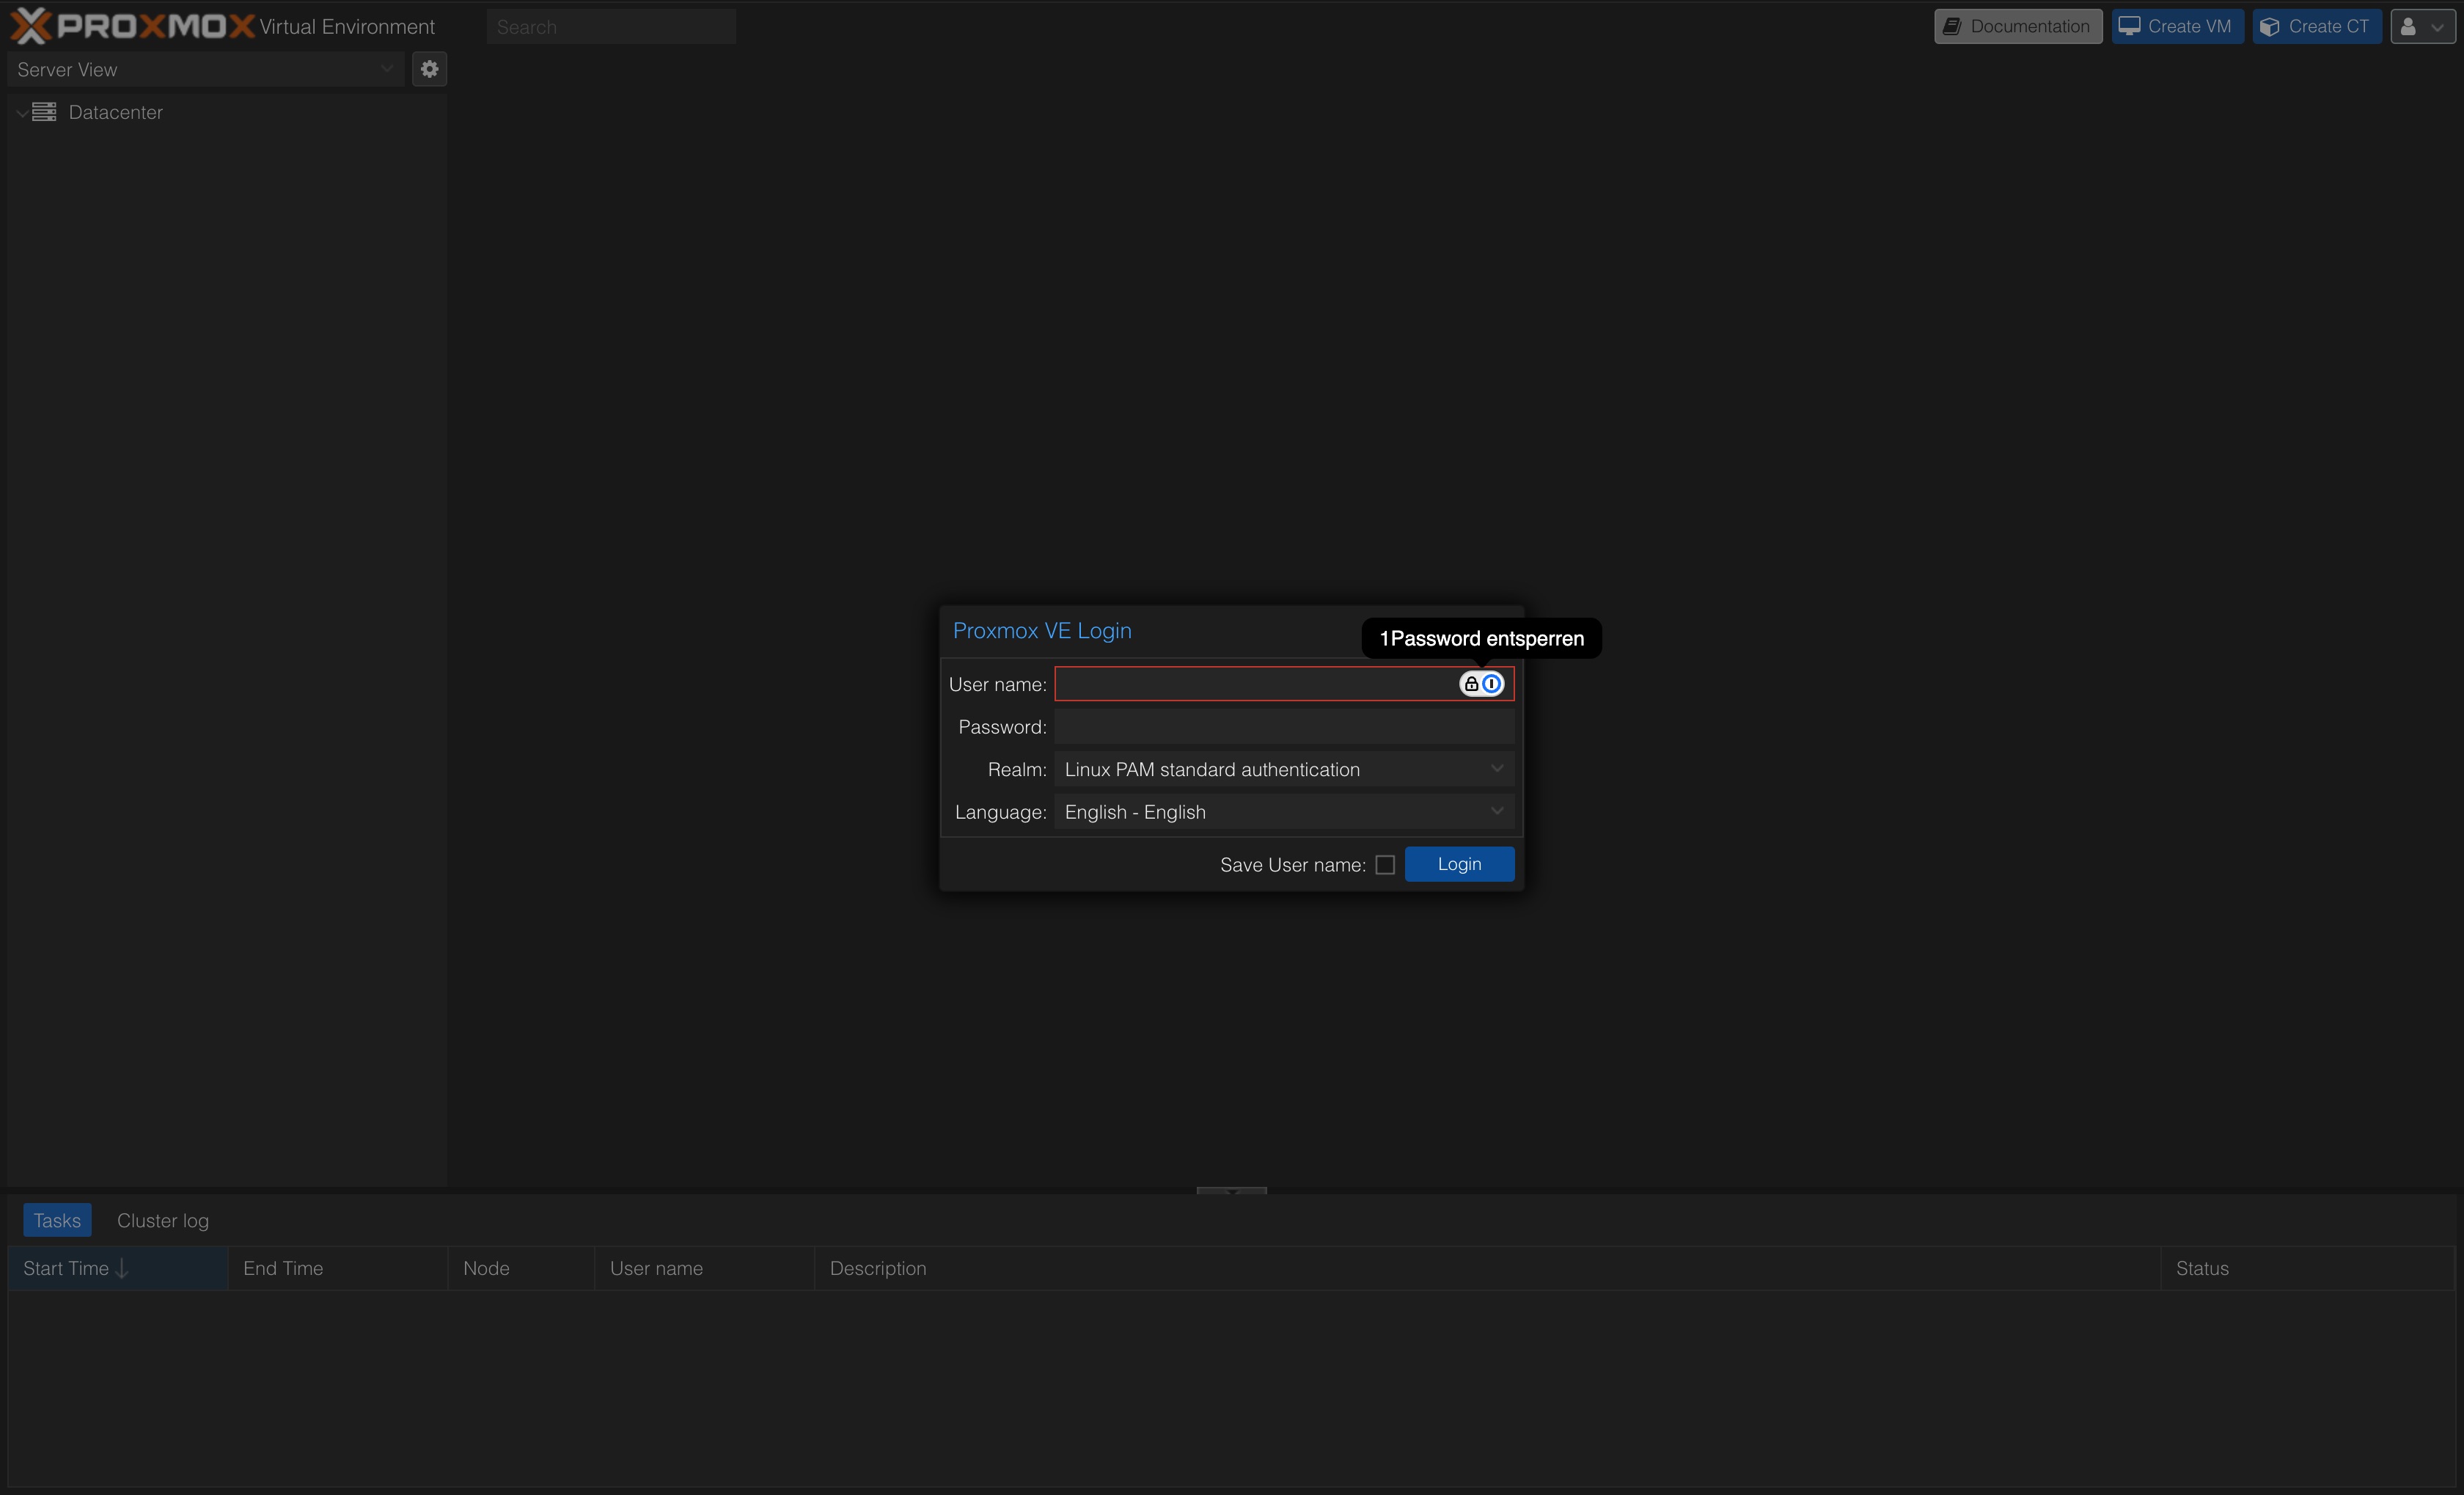Collapse the bottom log panel handle

click(x=1231, y=1190)
